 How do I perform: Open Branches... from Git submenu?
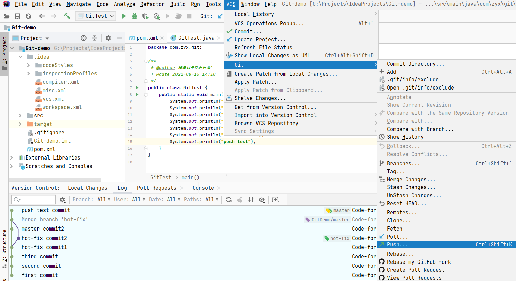coord(446,163)
